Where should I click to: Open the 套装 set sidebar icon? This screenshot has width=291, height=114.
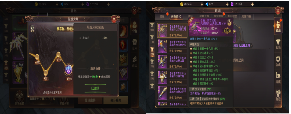click(278, 44)
